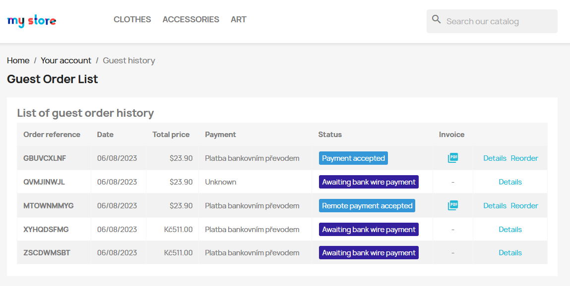Select order reference QVMJINWJL

[44, 182]
